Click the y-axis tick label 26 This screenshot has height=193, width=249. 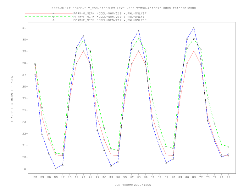[x=24, y=87]
